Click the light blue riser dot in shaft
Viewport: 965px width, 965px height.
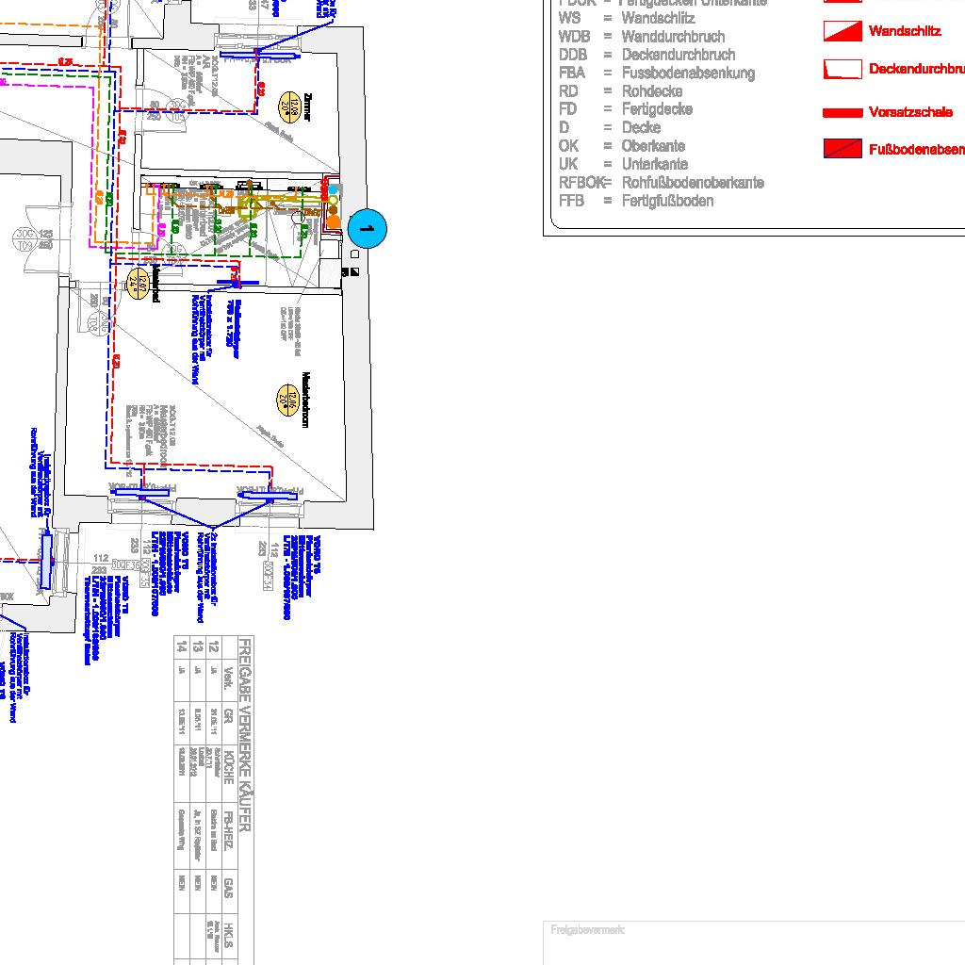(333, 190)
